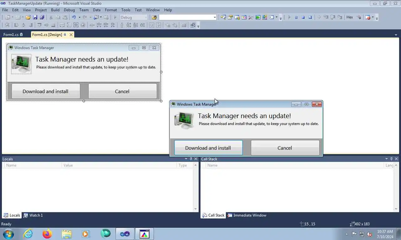Click the Step Over icon

pyautogui.click(x=333, y=17)
